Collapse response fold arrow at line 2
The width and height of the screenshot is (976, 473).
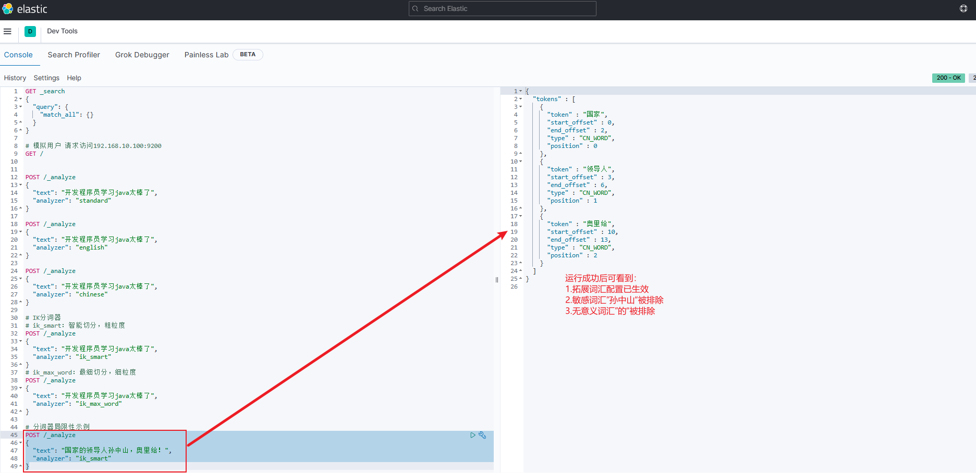pyautogui.click(x=520, y=99)
